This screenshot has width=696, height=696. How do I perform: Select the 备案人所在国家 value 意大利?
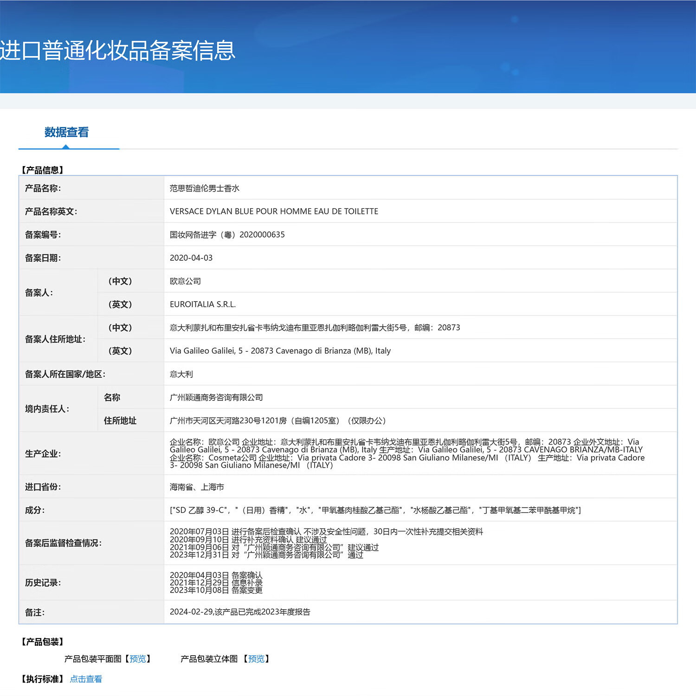coord(182,374)
